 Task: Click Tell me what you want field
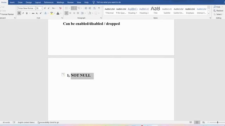pyautogui.click(x=109, y=2)
